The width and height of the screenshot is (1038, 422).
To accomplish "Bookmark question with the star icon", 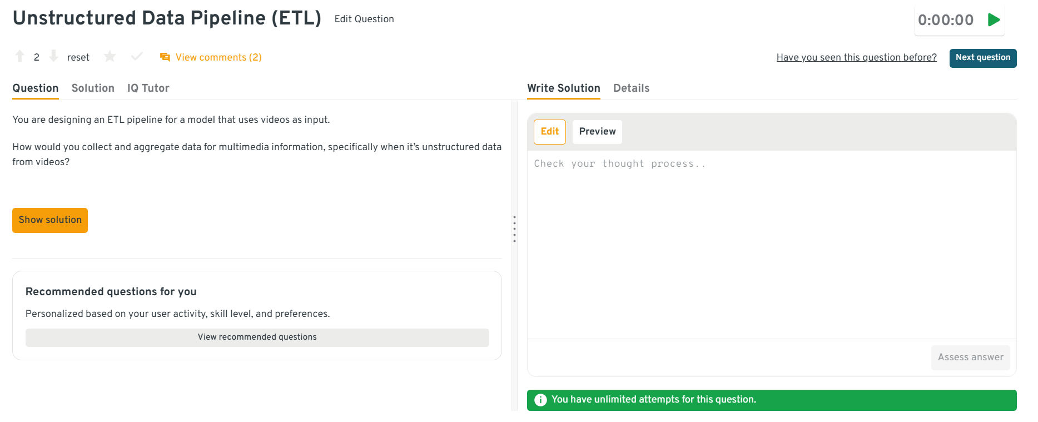I will (110, 57).
